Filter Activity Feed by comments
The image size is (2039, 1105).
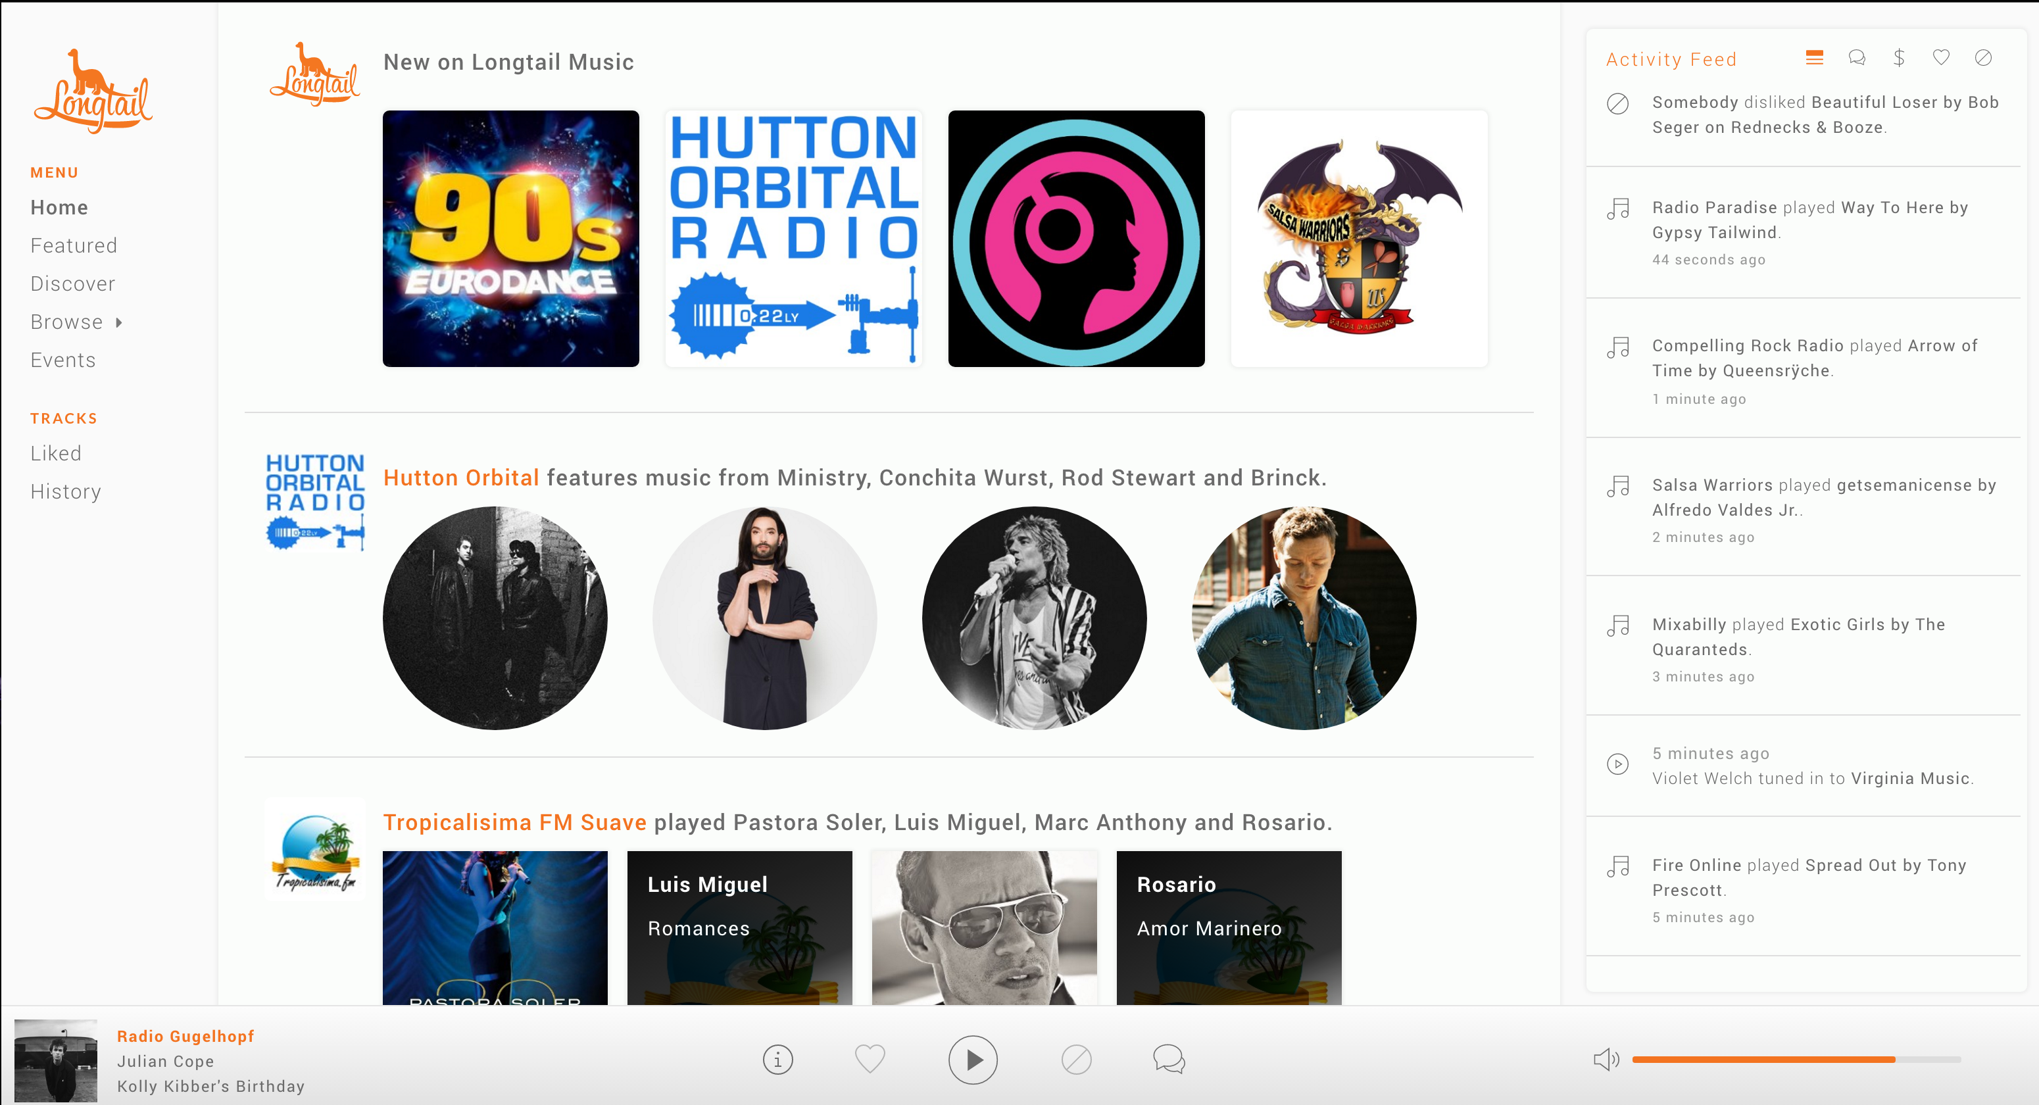click(x=1856, y=58)
